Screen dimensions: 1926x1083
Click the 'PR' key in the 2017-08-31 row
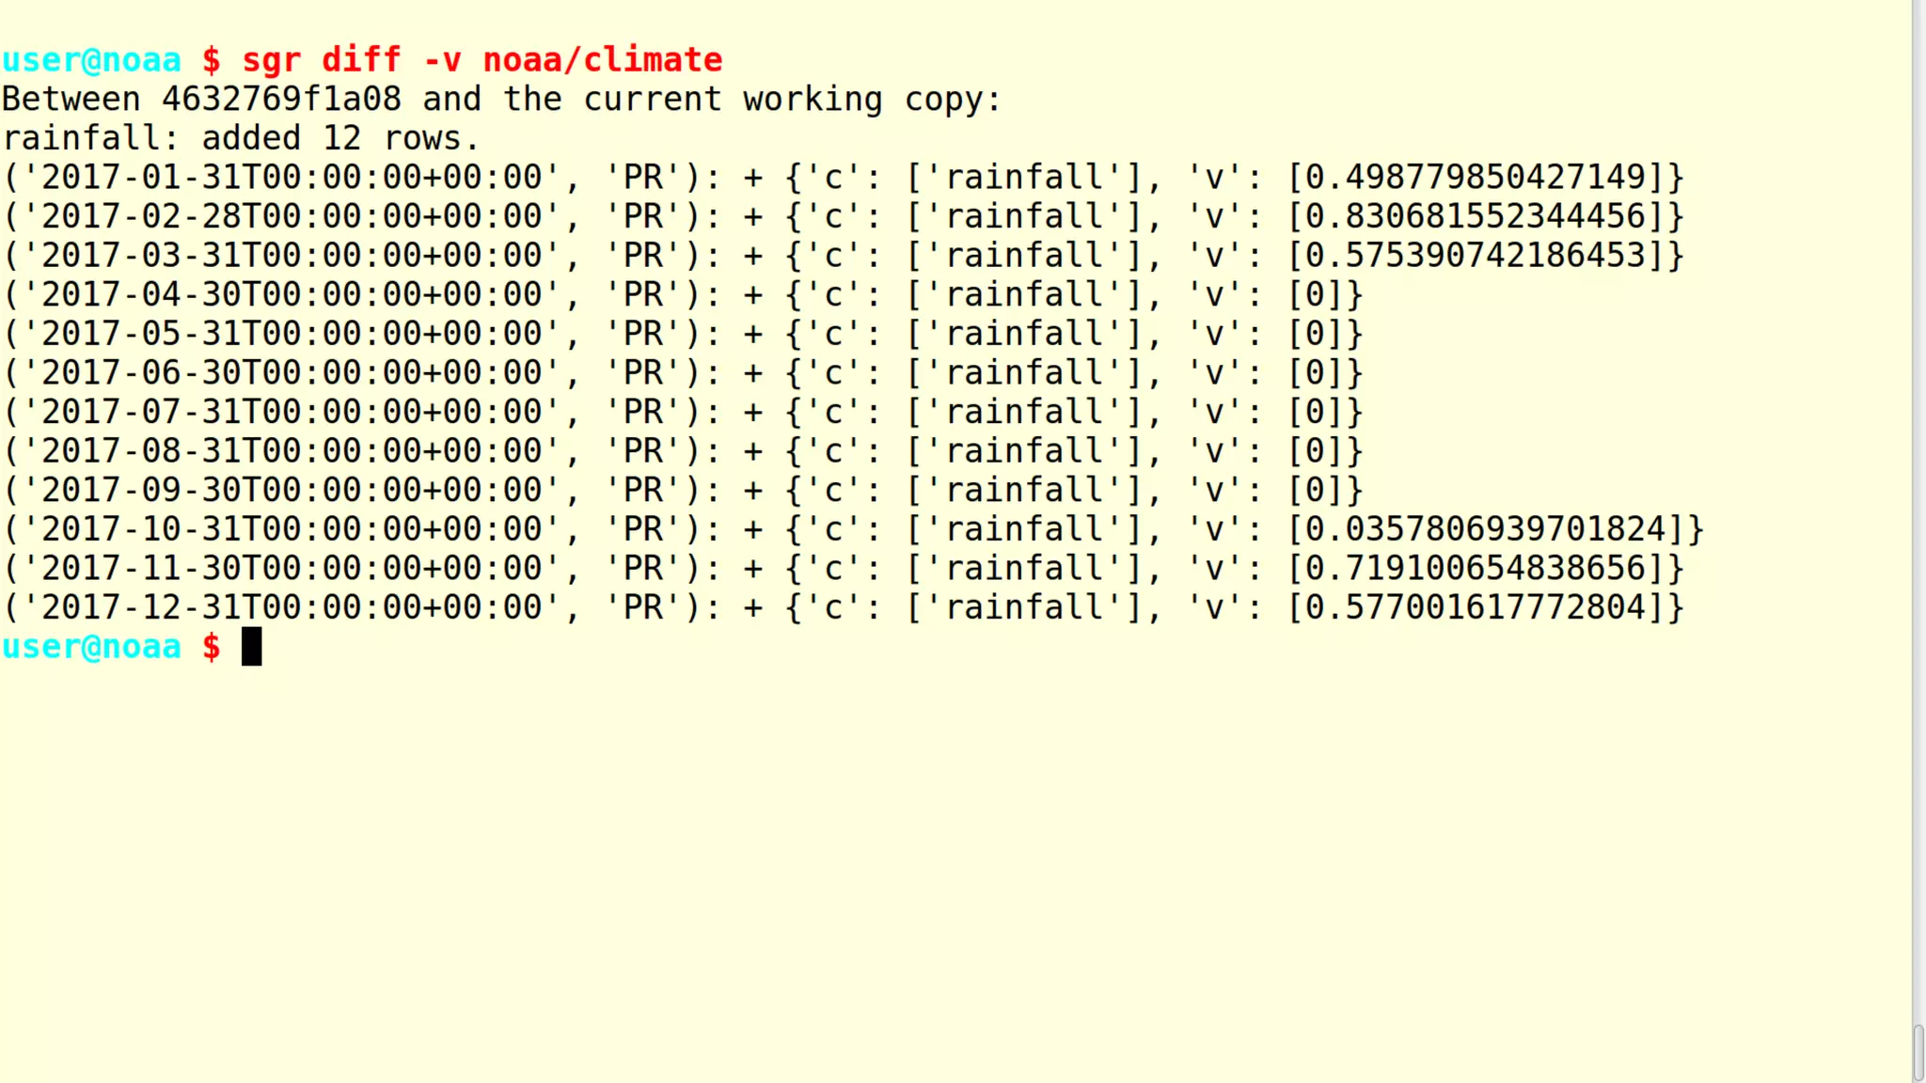pos(644,451)
